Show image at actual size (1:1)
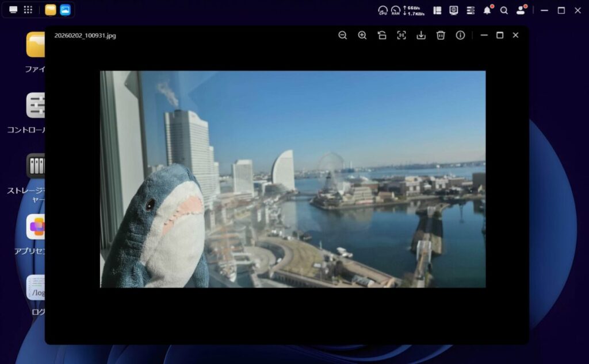 point(401,35)
